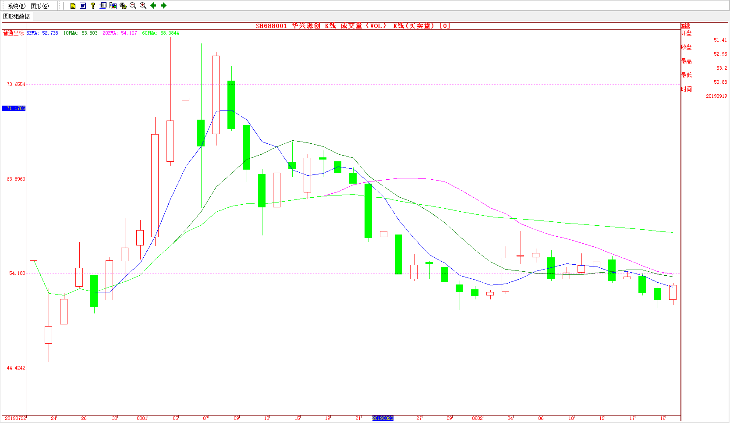Click the K线 header of the side panel
This screenshot has height=423, width=730.
pyautogui.click(x=686, y=26)
